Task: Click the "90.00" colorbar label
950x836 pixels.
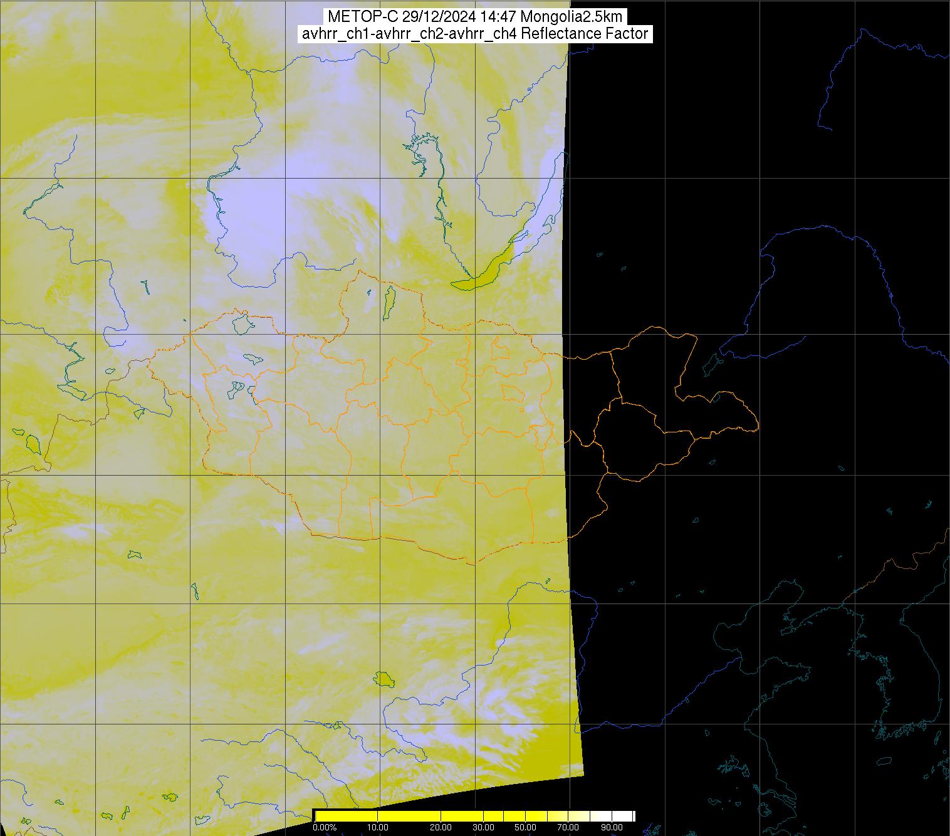Action: (x=612, y=827)
